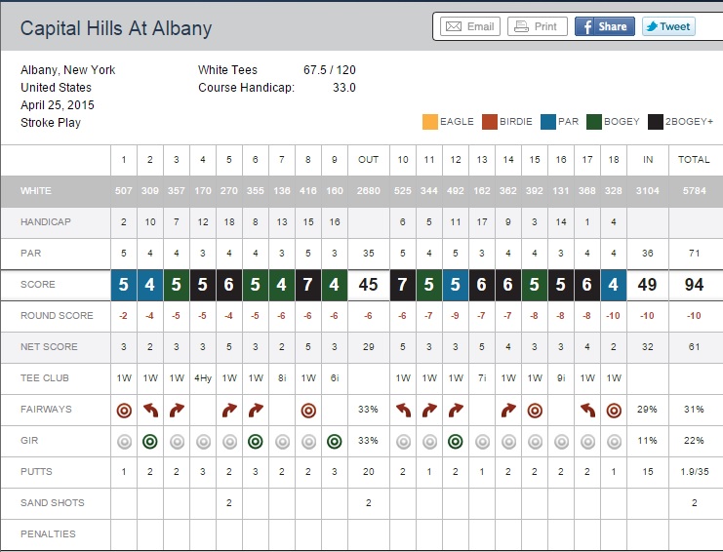
Task: Click the gray GIR icon for hole 1
Action: coord(124,441)
